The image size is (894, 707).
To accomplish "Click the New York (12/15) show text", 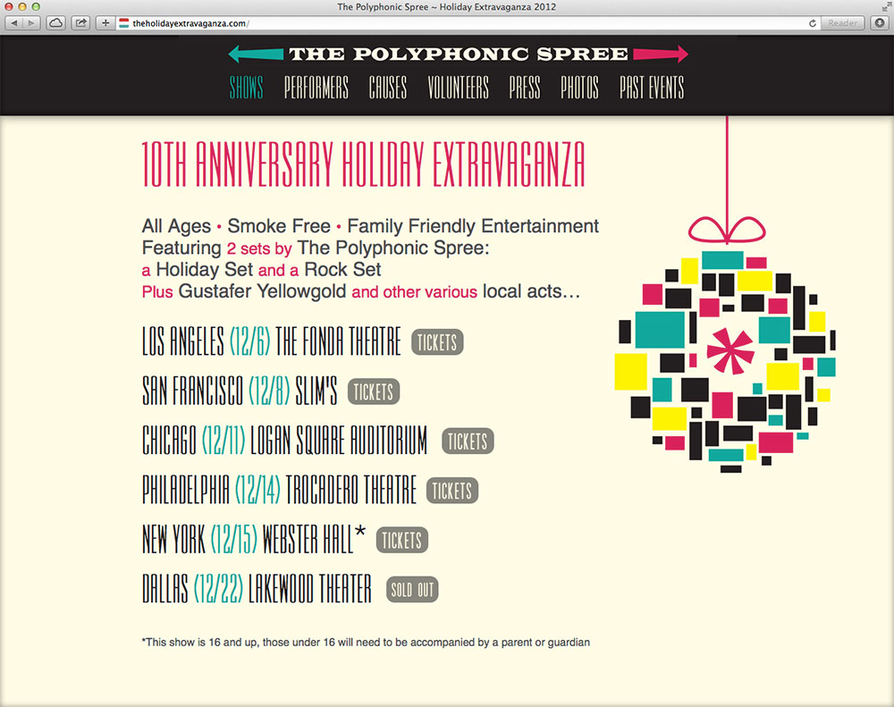I will pos(254,539).
